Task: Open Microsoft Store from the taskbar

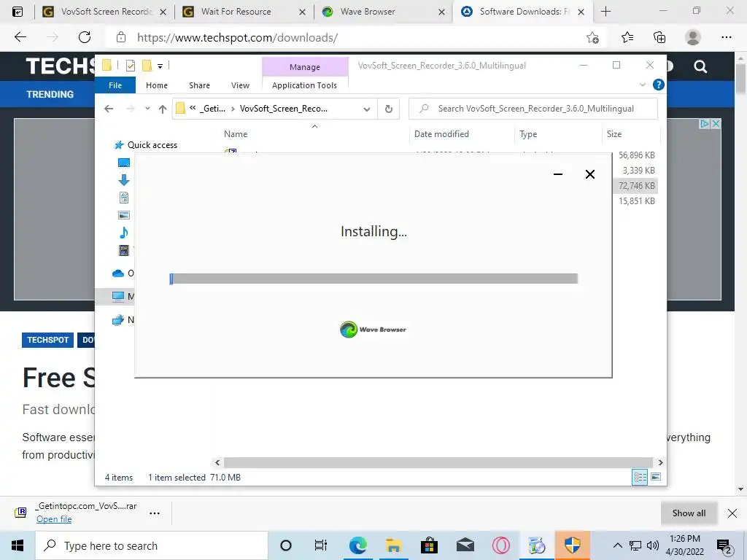Action: coord(429,545)
